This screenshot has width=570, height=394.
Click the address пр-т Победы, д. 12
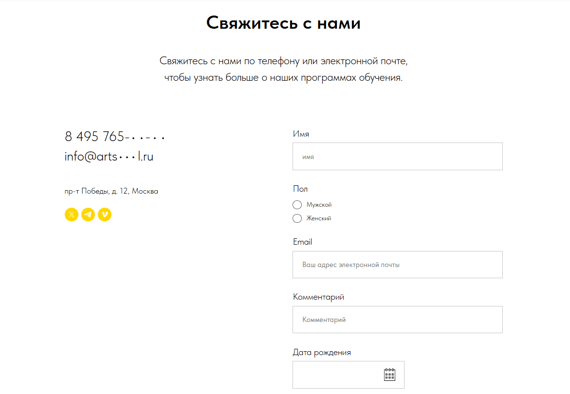(111, 191)
